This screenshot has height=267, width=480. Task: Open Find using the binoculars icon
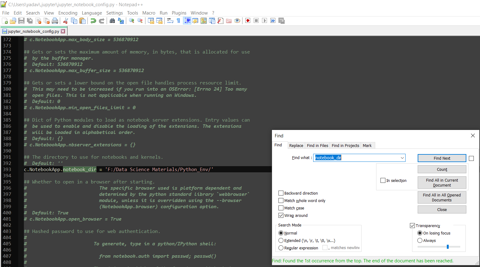[x=112, y=21]
